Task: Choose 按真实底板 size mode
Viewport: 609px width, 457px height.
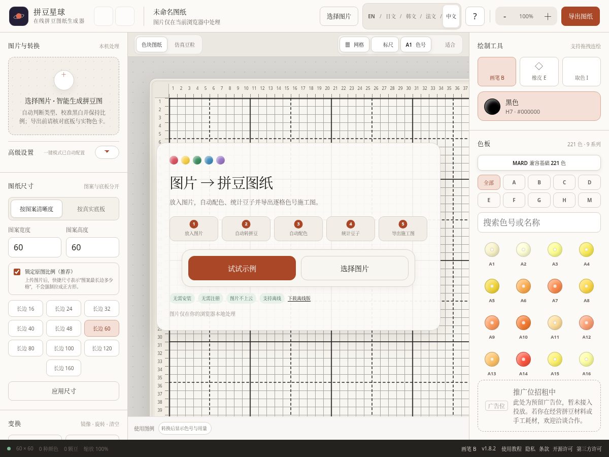Action: pyautogui.click(x=91, y=209)
